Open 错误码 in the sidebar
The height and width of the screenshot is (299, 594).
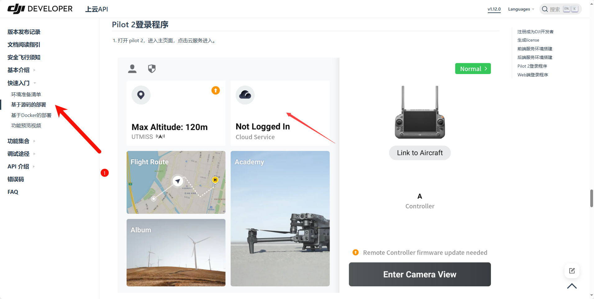(16, 179)
